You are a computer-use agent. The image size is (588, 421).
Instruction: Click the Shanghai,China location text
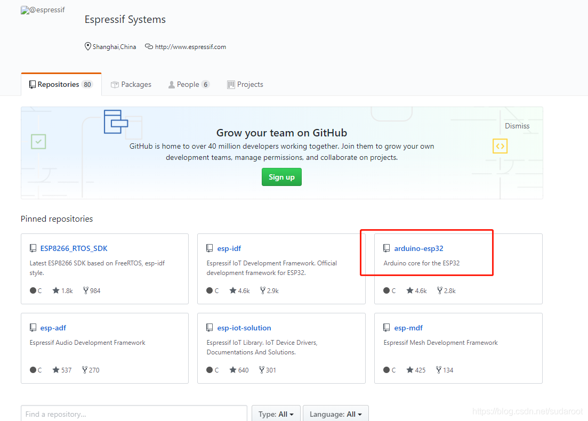tap(115, 47)
